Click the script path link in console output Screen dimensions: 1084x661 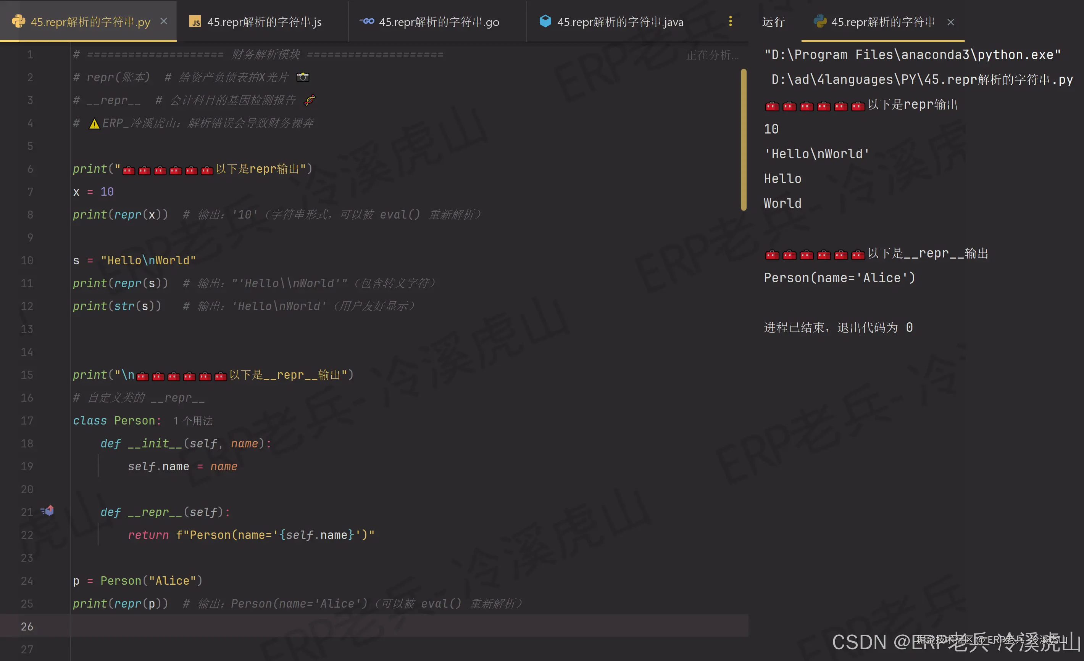tap(922, 80)
